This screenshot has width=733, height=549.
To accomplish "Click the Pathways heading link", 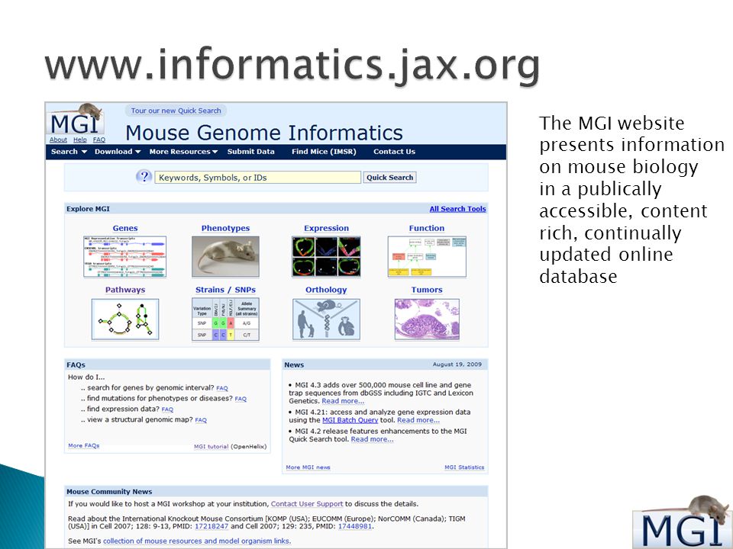I will pos(125,290).
